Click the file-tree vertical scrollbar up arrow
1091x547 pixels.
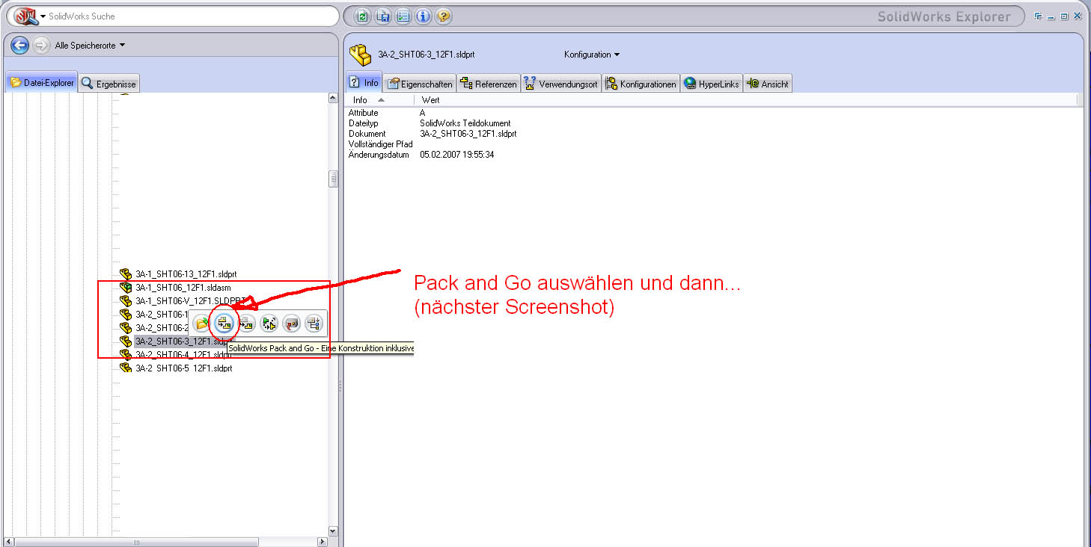pyautogui.click(x=333, y=98)
